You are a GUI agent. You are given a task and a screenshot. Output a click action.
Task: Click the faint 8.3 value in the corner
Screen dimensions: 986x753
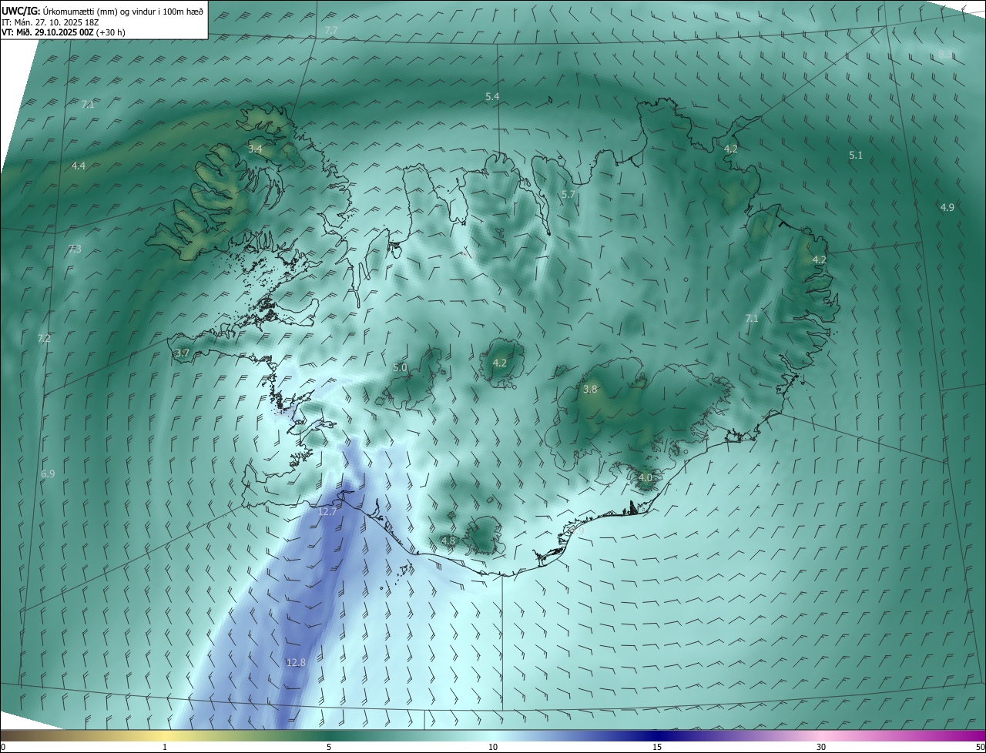pos(945,54)
